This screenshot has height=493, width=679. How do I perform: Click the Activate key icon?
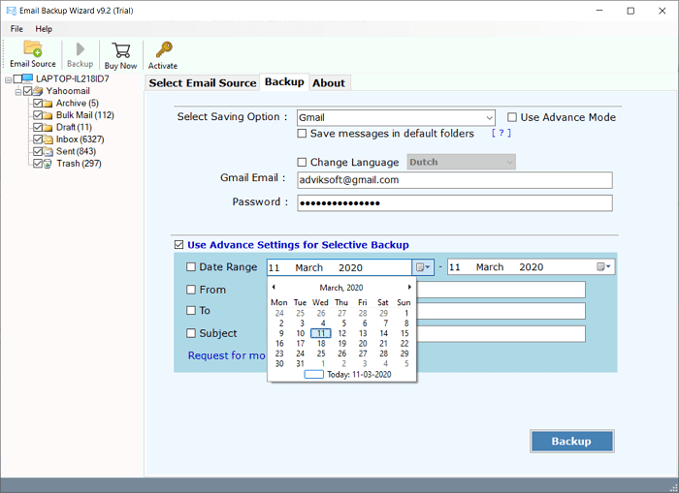point(164,49)
